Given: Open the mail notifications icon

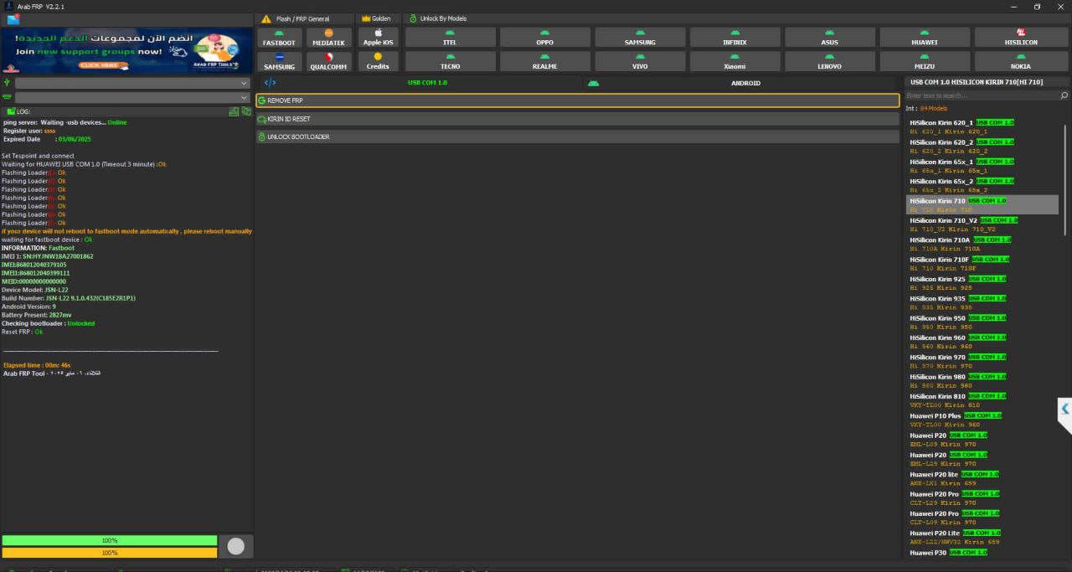Looking at the screenshot, I should [13, 19].
